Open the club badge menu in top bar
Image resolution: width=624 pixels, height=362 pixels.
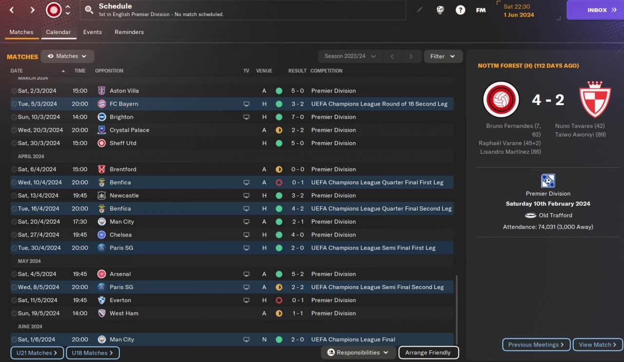54,10
